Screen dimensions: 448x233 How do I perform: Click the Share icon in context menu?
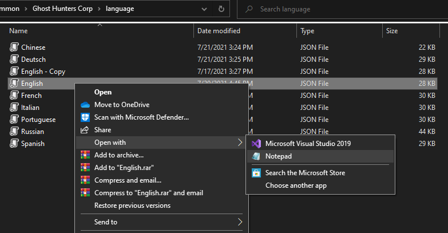click(85, 130)
